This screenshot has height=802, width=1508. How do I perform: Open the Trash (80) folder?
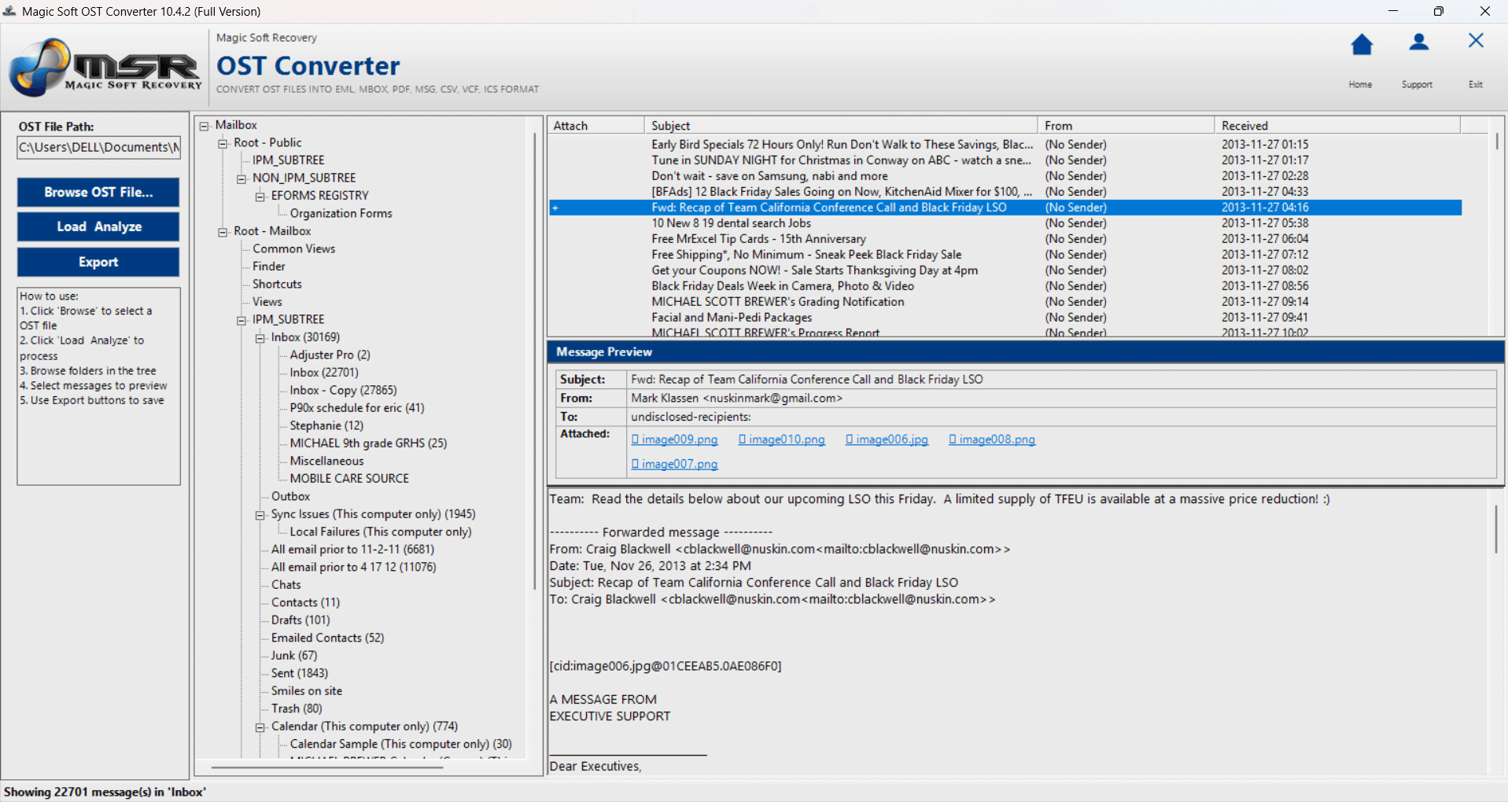pyautogui.click(x=297, y=708)
